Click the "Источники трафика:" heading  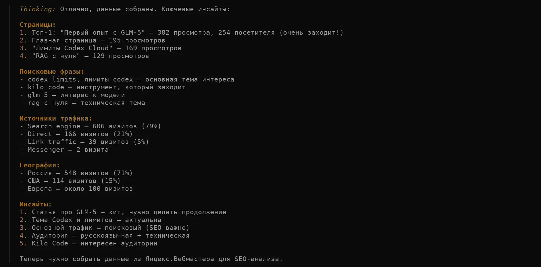pos(56,118)
